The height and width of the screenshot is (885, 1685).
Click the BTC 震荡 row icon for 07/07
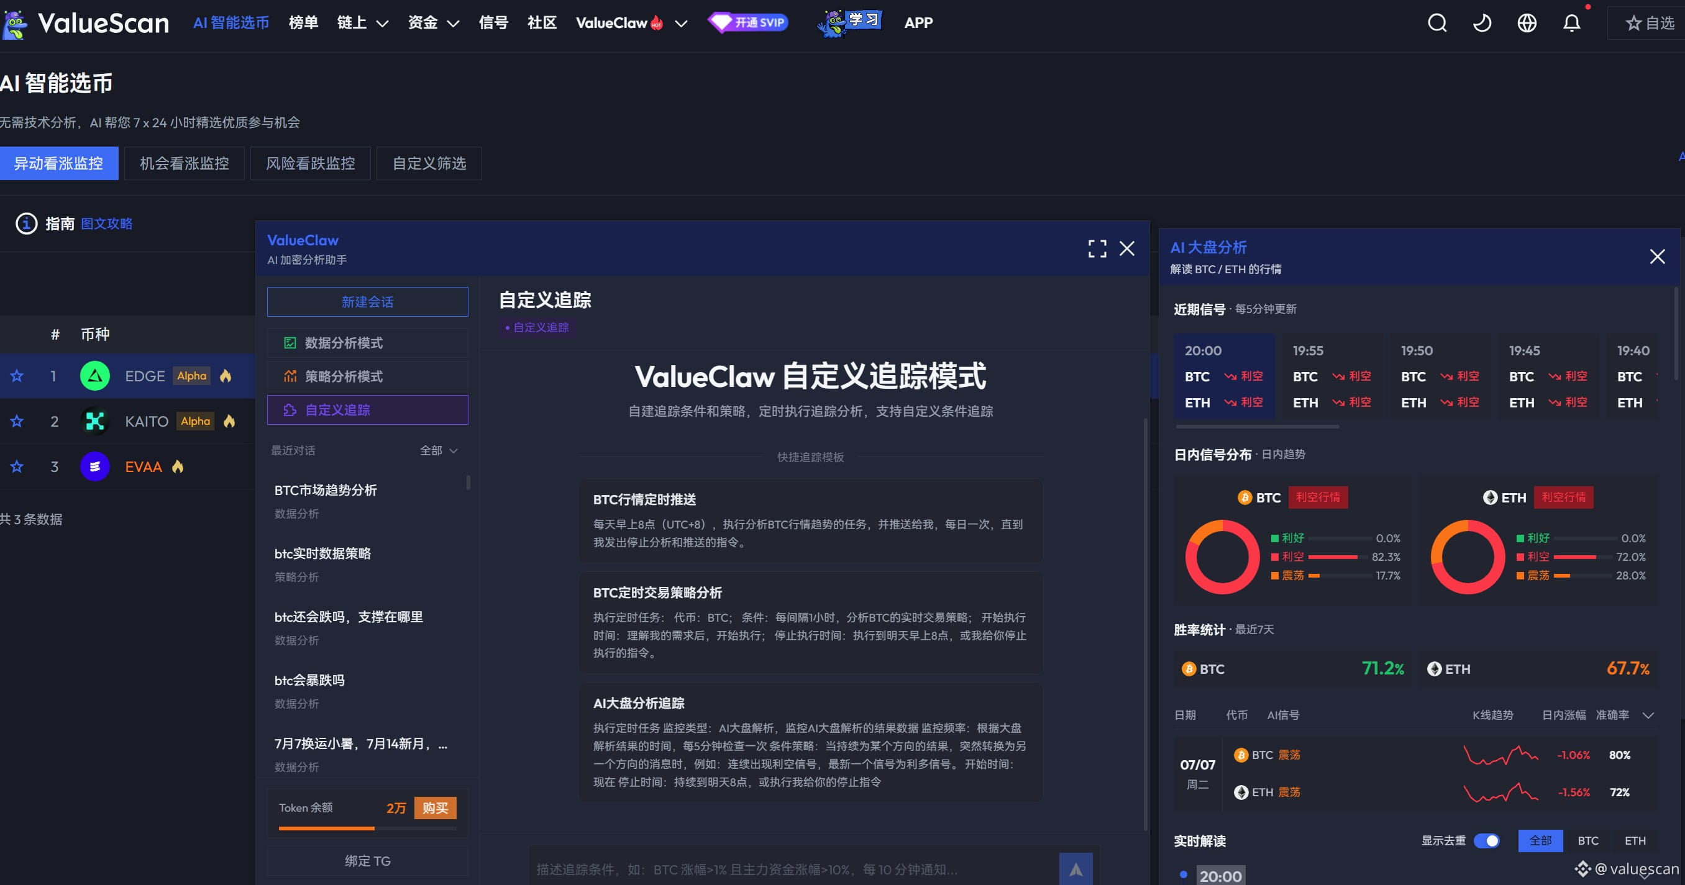[x=1240, y=755]
